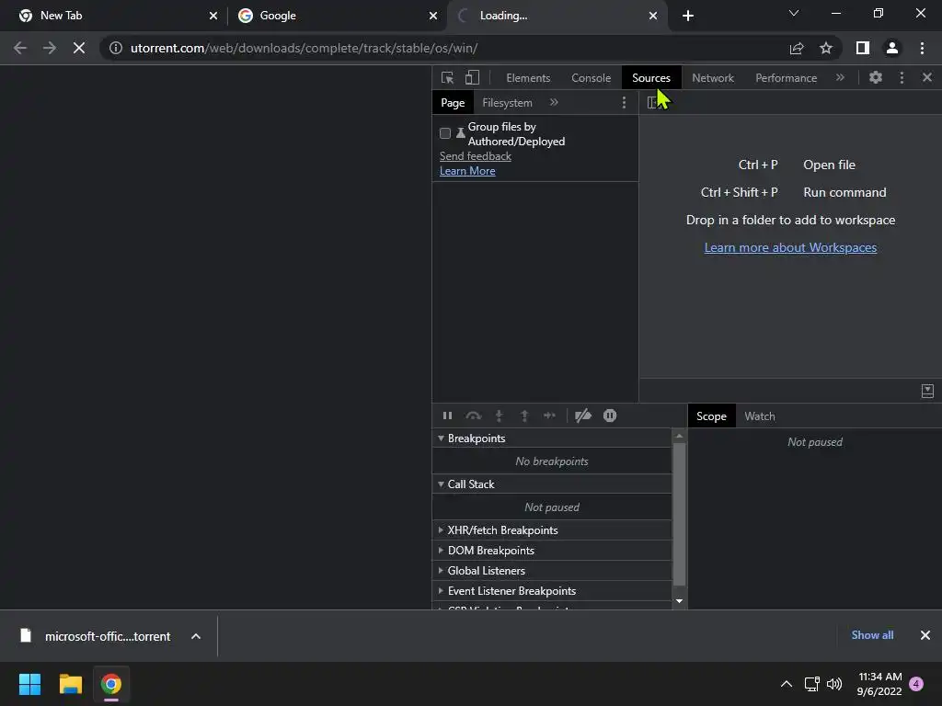View site information icon
The width and height of the screenshot is (942, 706).
coord(116,48)
